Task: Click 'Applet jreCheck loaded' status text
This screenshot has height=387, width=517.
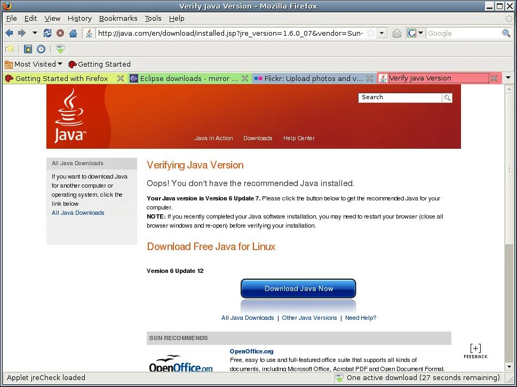Action: click(x=46, y=378)
